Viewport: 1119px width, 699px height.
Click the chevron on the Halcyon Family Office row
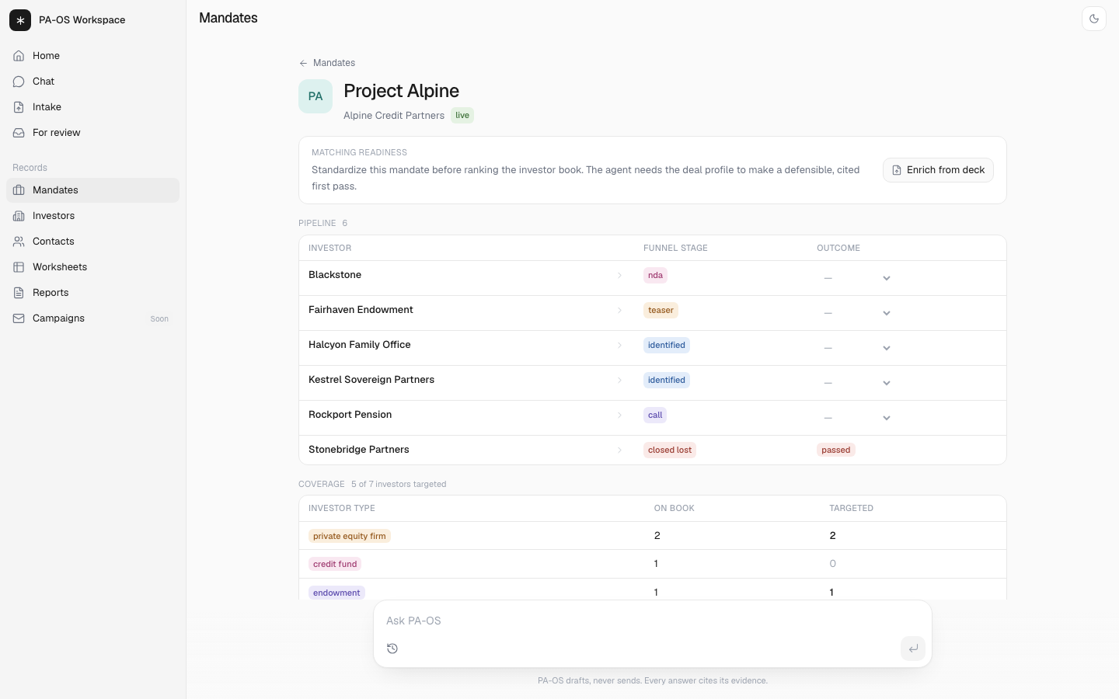point(619,345)
